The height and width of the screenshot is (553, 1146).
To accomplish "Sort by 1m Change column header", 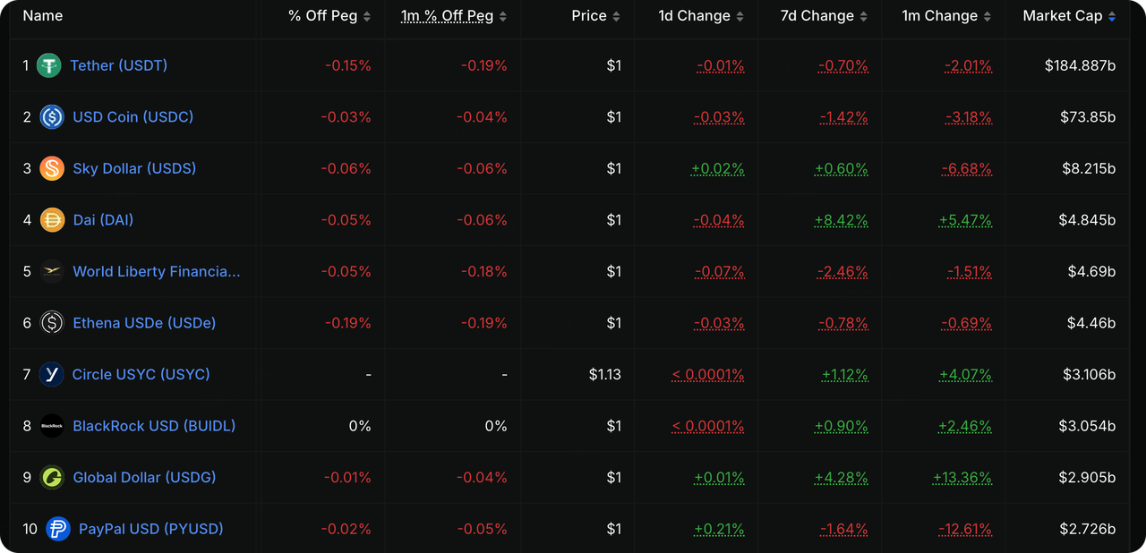I will click(947, 16).
